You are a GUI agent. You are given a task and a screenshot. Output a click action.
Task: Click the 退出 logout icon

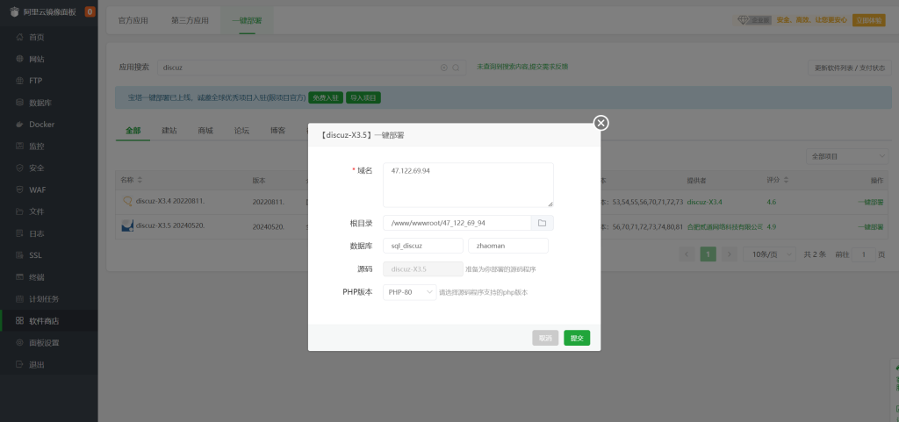click(x=19, y=364)
